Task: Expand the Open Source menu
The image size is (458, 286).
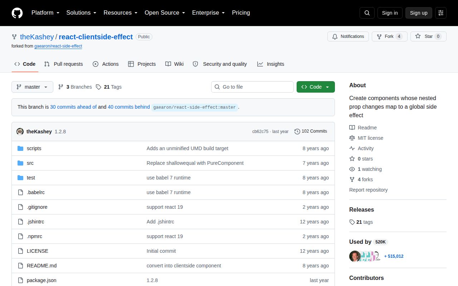Action: pyautogui.click(x=165, y=13)
